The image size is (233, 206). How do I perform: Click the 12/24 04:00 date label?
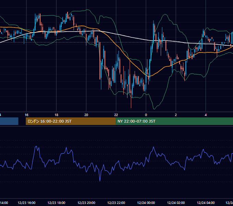pyautogui.click(x=206, y=203)
